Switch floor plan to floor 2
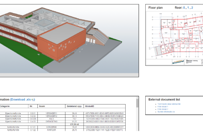The width and height of the screenshot is (203, 133). point(192,8)
